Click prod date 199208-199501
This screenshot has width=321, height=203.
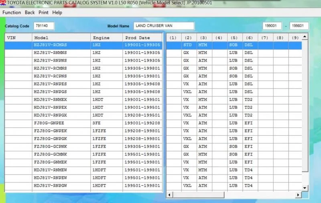click(x=142, y=115)
